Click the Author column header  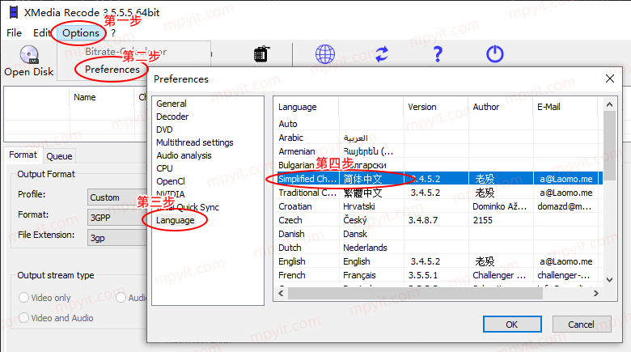[501, 107]
